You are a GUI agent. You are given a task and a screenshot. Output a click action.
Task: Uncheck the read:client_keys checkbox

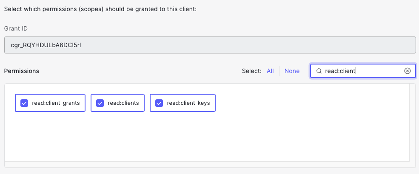pyautogui.click(x=159, y=103)
